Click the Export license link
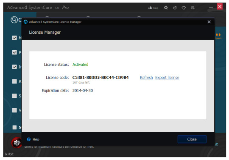 [167, 77]
